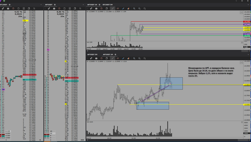
Task: Open settings gear on APT/USDT tab
Action: (x=9, y=5)
